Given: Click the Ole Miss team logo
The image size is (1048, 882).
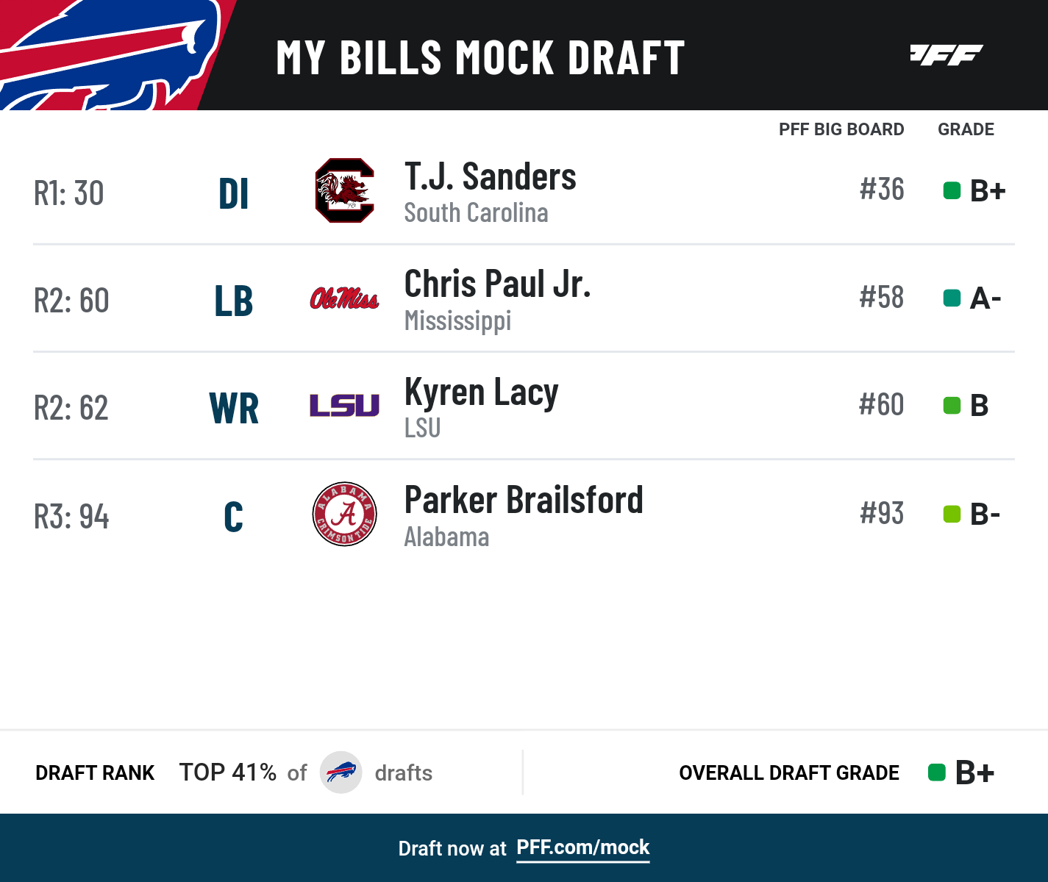Looking at the screenshot, I should (344, 298).
